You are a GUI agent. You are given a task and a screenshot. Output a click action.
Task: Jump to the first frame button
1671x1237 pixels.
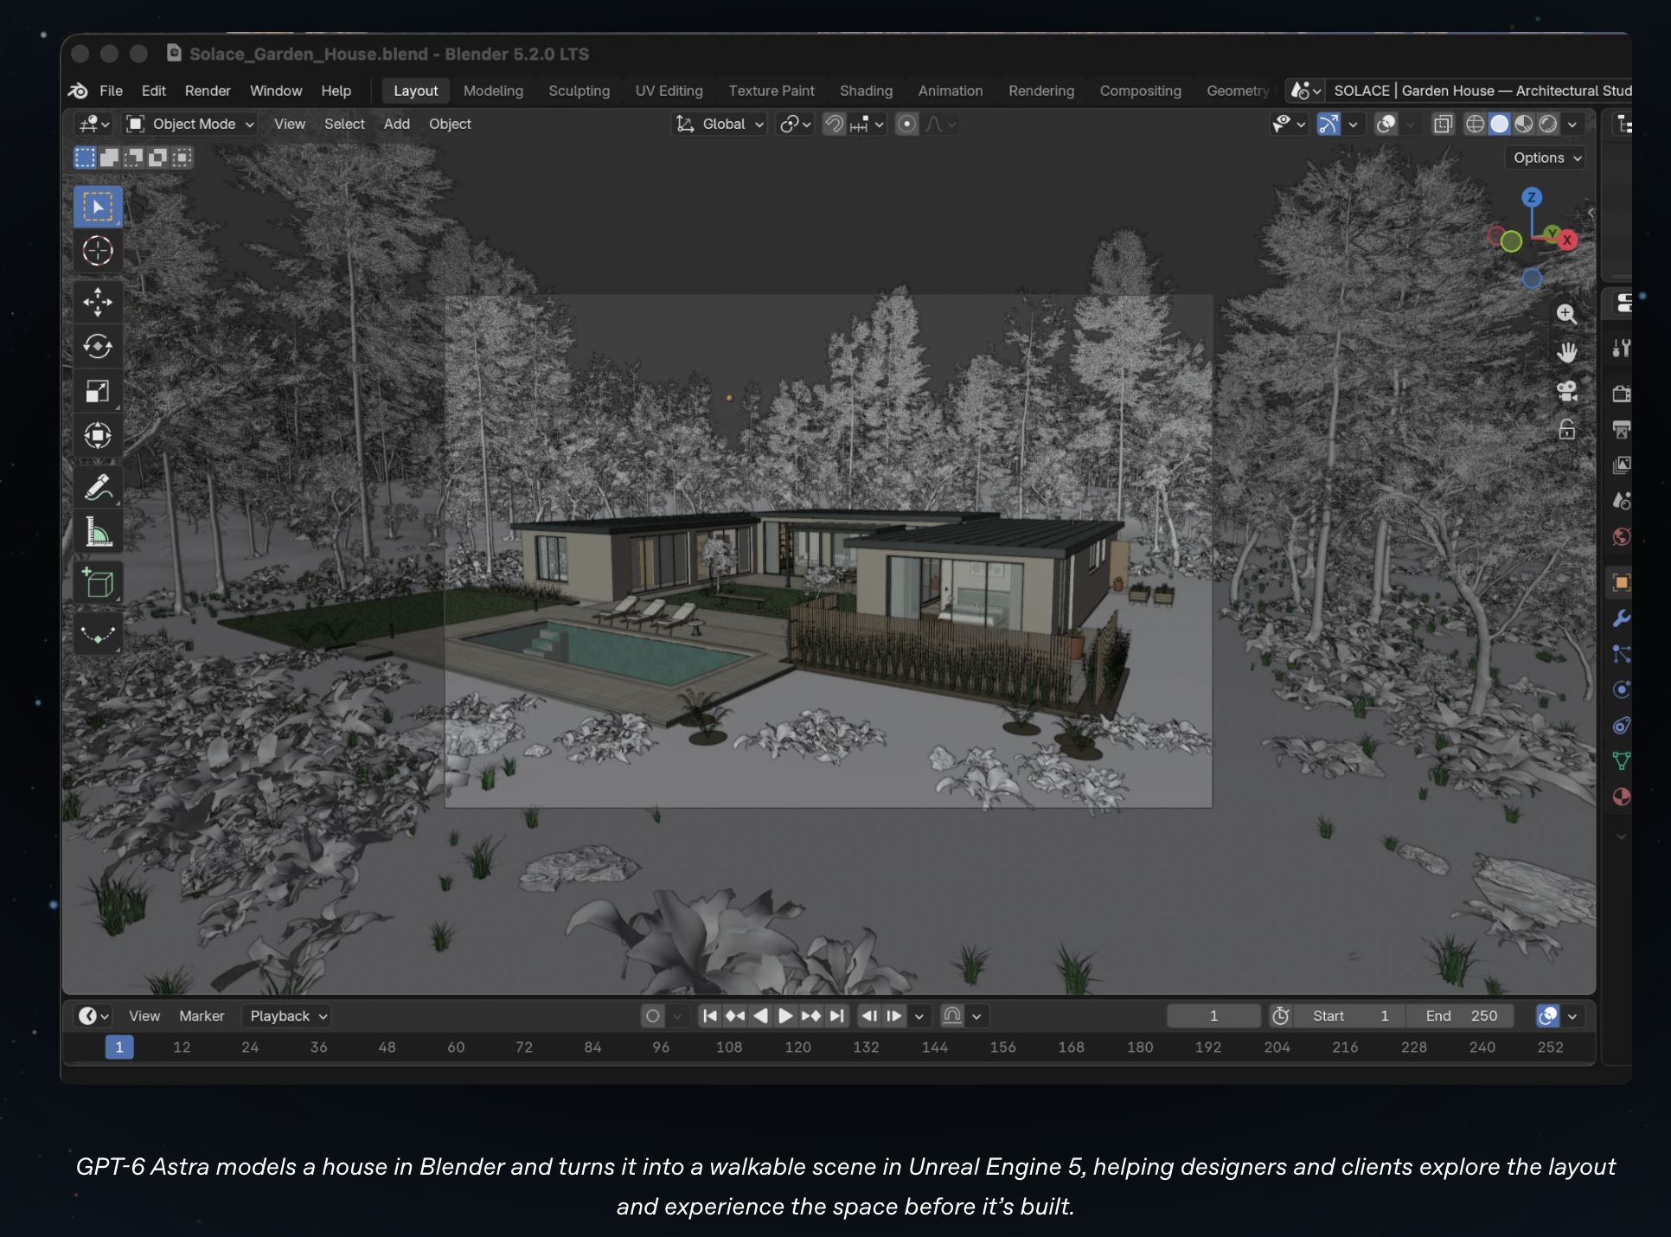709,1016
